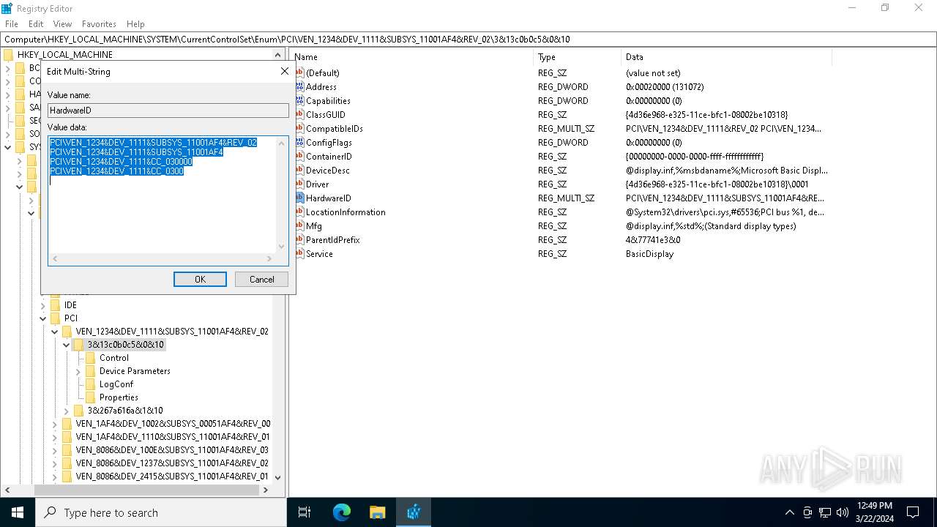Open the View menu
The image size is (937, 527).
62,24
